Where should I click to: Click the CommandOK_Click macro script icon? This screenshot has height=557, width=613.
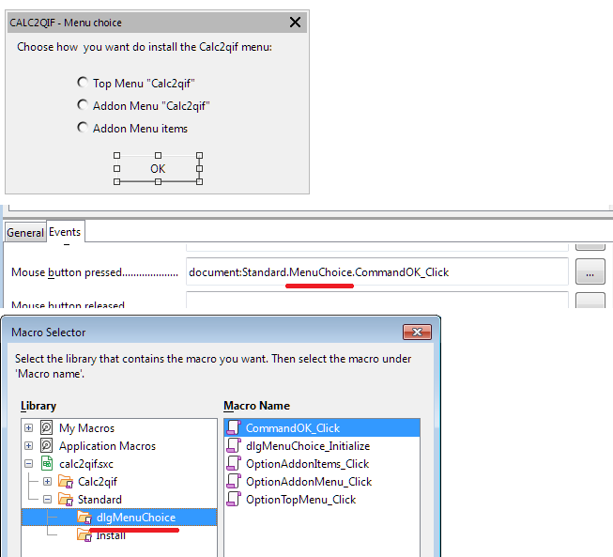pyautogui.click(x=234, y=427)
